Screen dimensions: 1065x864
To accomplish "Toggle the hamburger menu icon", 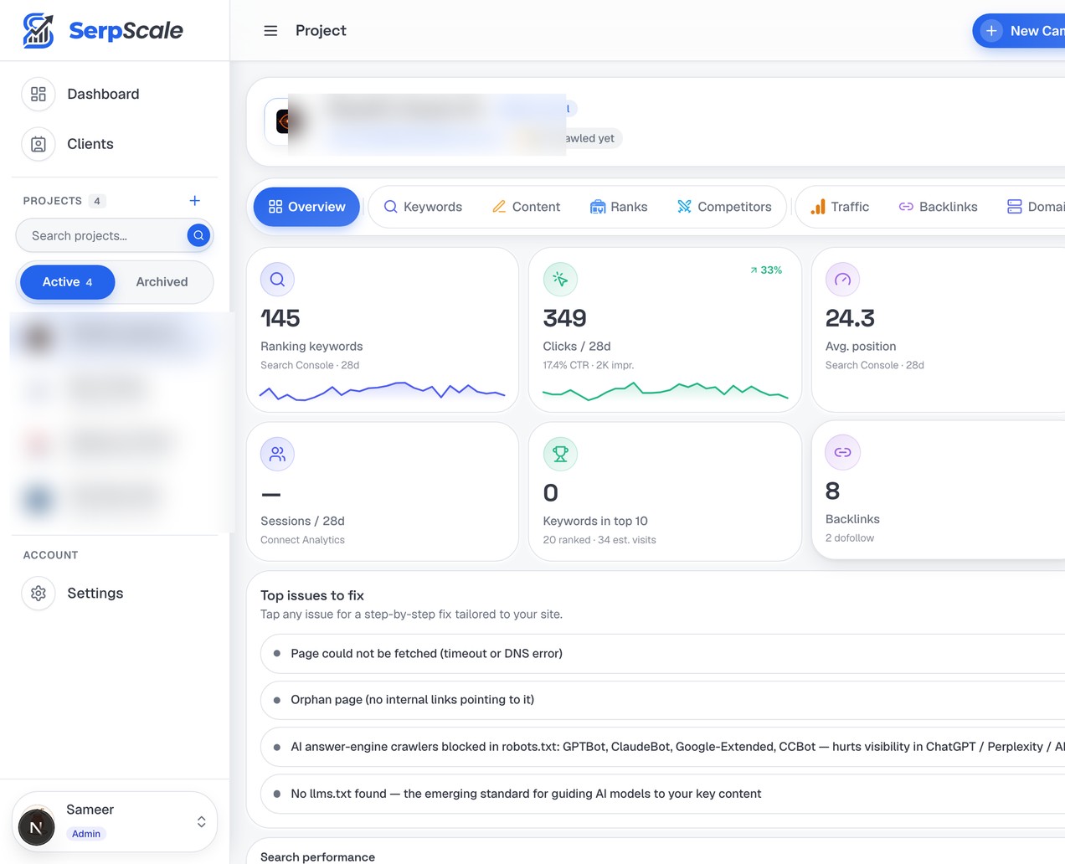I will [x=270, y=31].
